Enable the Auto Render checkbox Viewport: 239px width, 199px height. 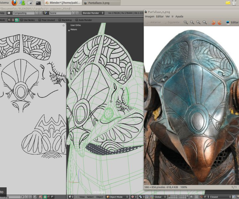pyautogui.click(x=77, y=20)
